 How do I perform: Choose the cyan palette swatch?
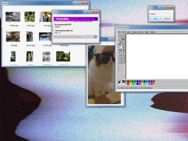click(x=135, y=84)
